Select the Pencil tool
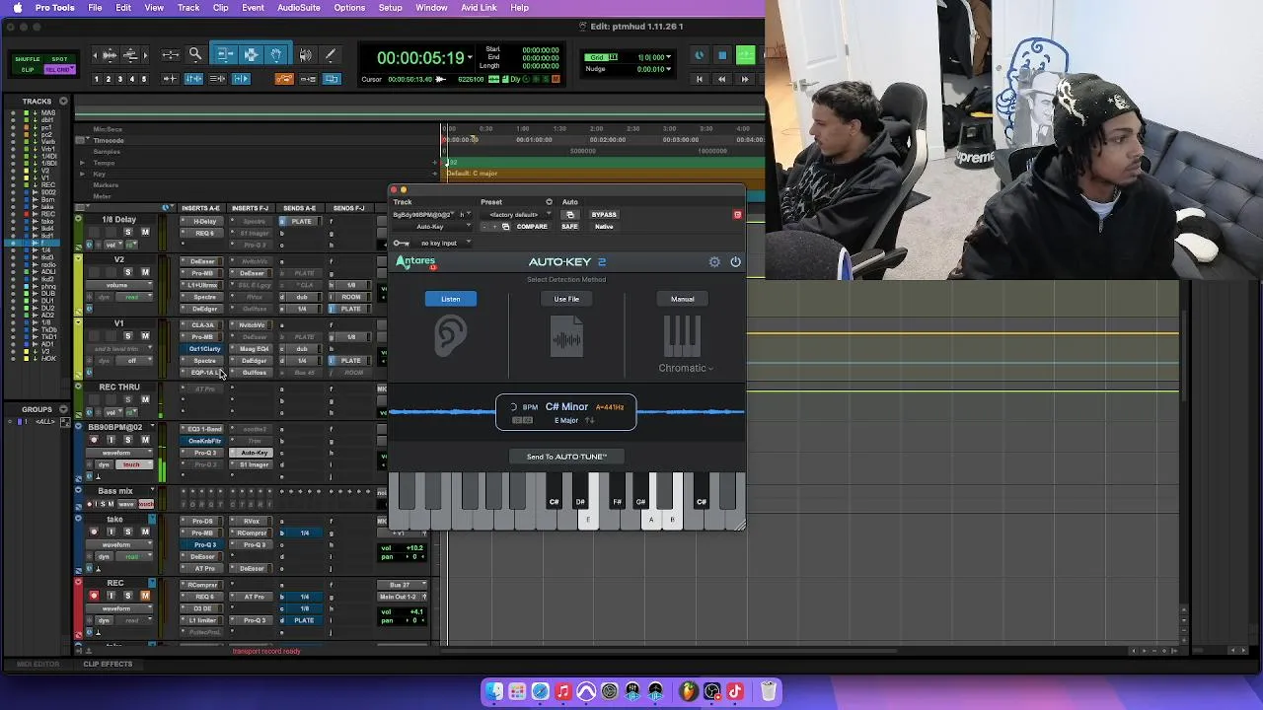The width and height of the screenshot is (1263, 710). coord(331,55)
